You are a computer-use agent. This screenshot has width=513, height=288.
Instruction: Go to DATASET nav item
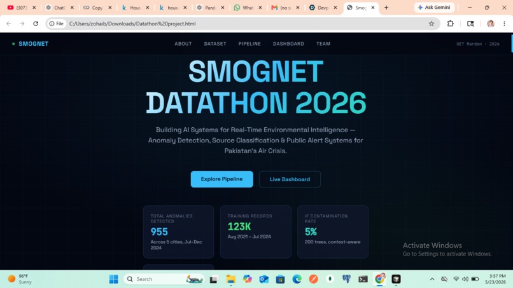point(215,44)
